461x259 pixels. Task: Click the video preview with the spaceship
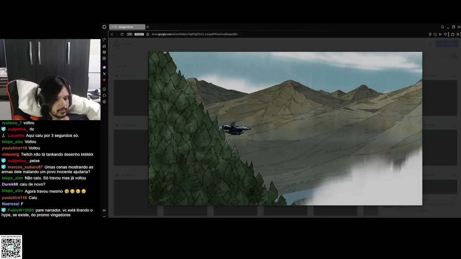[285, 128]
